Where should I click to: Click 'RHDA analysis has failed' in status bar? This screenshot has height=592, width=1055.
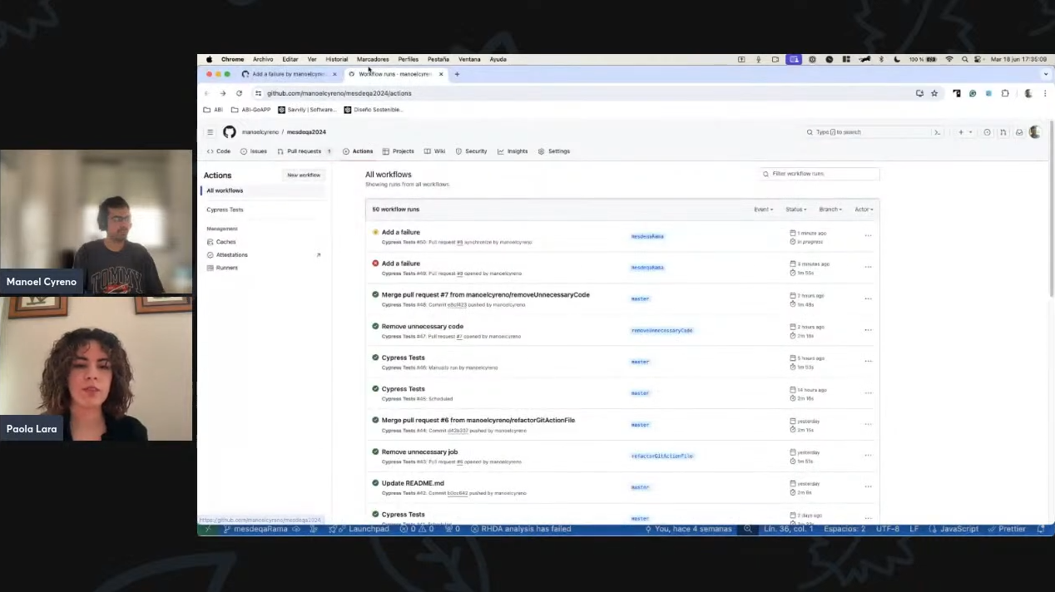tap(521, 529)
